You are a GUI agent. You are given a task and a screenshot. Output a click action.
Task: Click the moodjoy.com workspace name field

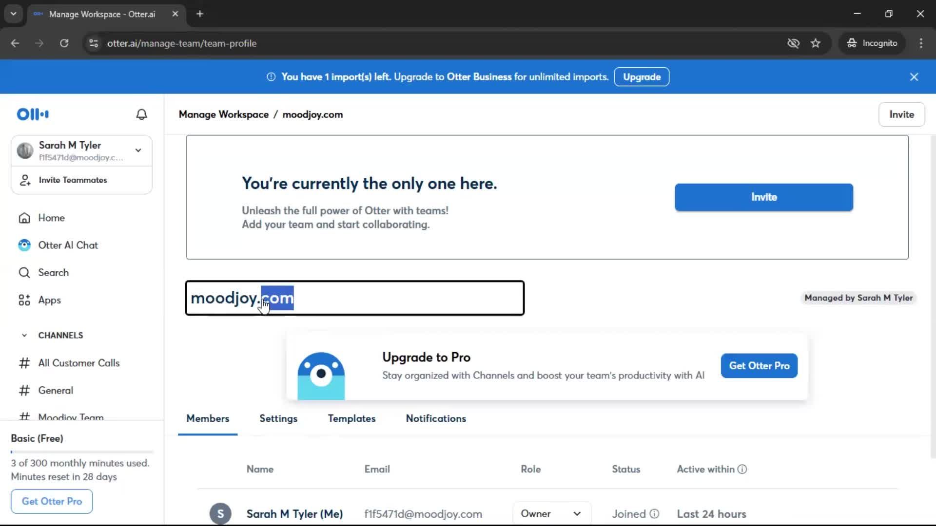point(355,298)
